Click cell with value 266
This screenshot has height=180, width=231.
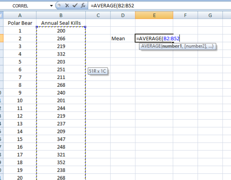tap(61, 39)
